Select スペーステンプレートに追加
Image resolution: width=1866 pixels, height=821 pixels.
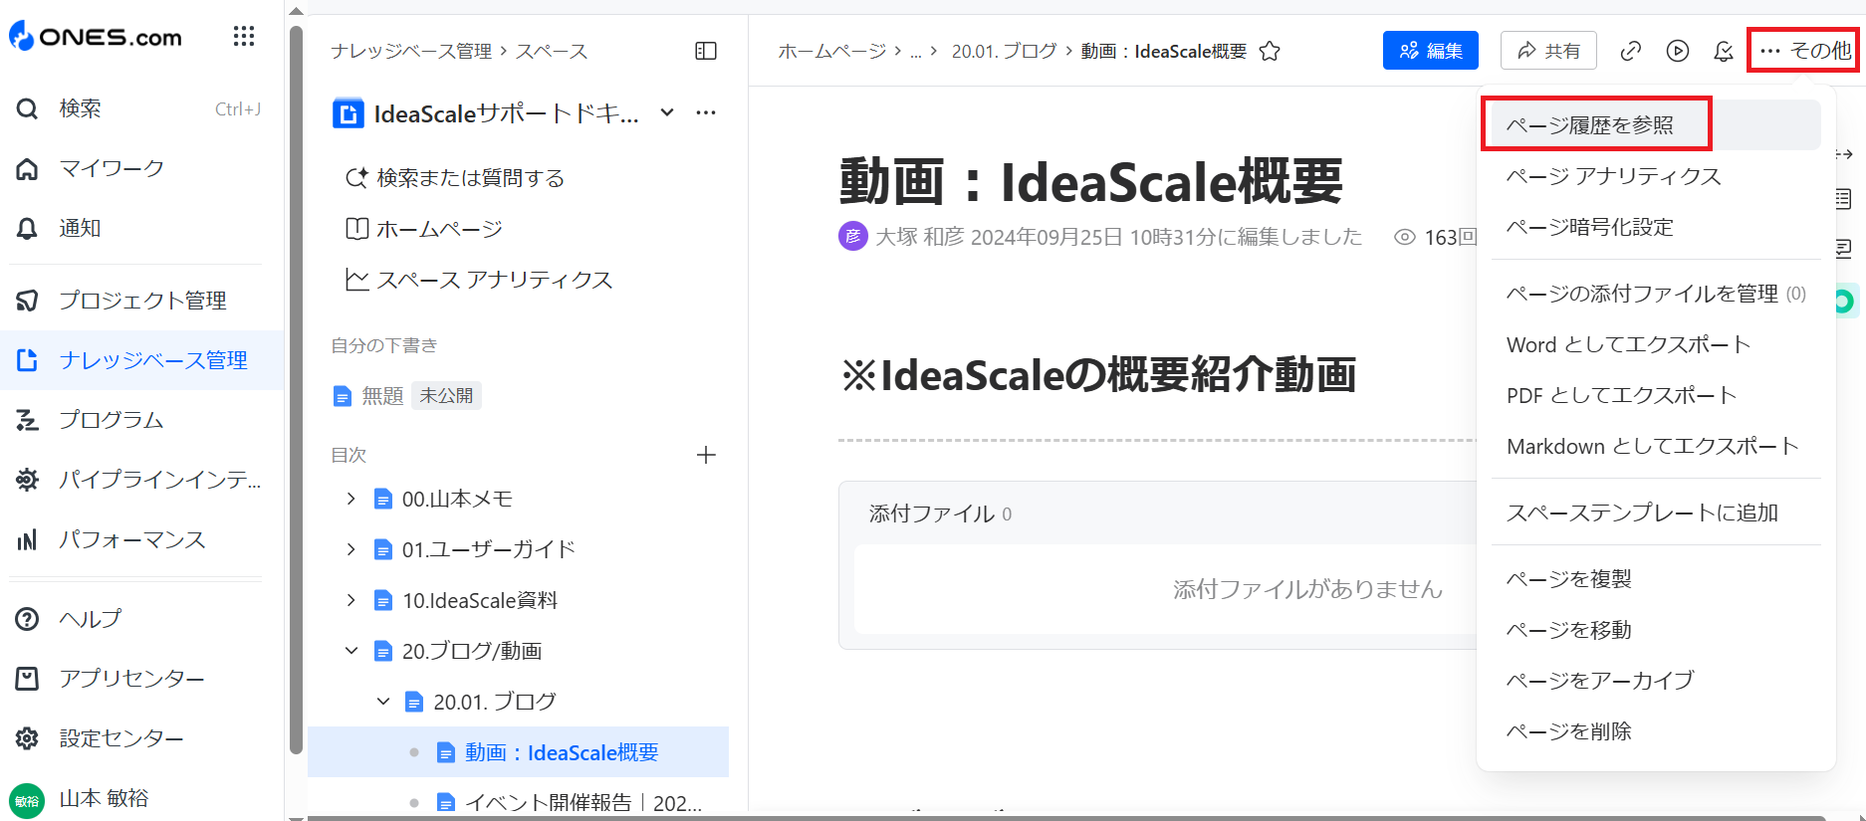[1656, 513]
